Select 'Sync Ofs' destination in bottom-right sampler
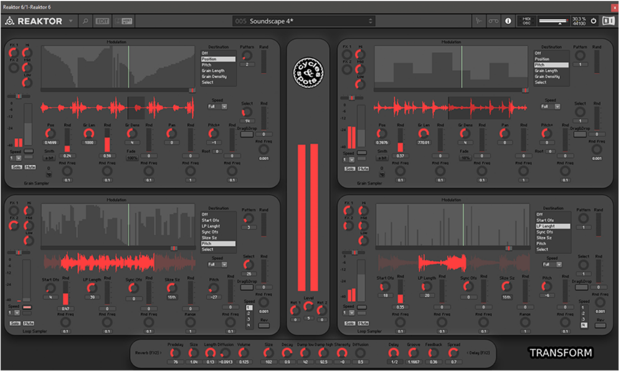 tap(544, 232)
